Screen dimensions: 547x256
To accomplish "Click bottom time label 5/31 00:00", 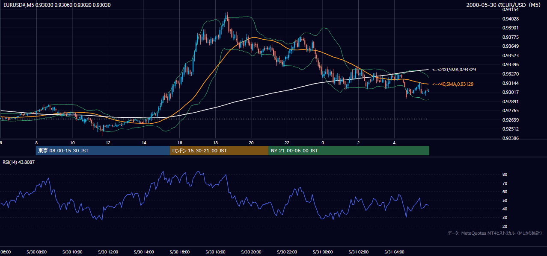I will coord(322,252).
